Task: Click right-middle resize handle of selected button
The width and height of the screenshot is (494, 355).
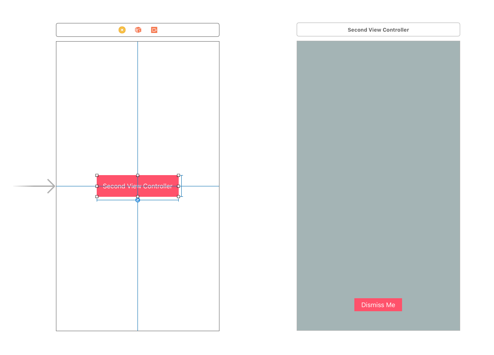Action: pos(178,186)
